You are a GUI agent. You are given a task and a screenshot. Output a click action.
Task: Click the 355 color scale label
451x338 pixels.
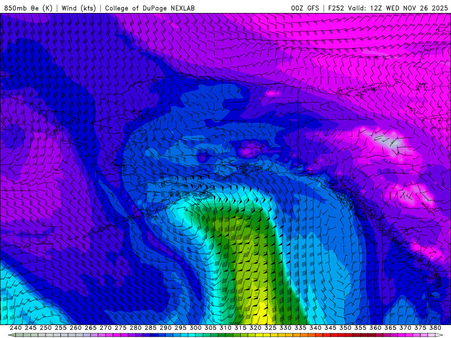click(360, 328)
